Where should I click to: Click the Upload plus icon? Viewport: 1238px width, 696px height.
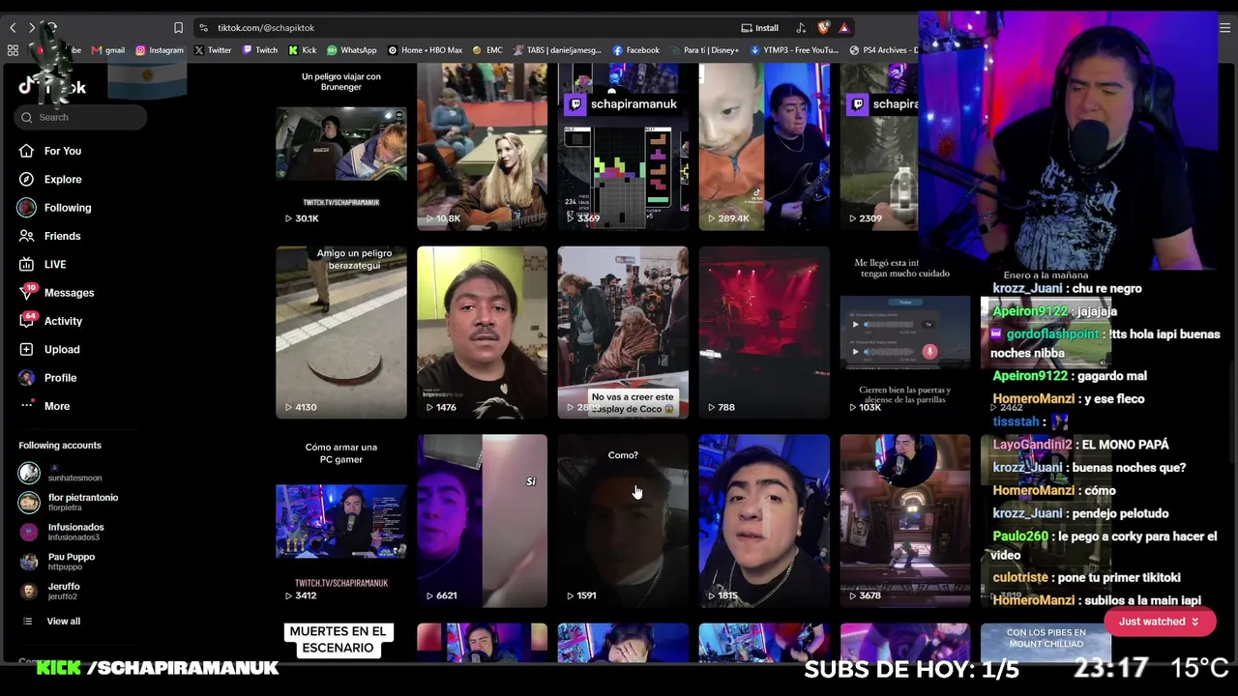coord(26,349)
